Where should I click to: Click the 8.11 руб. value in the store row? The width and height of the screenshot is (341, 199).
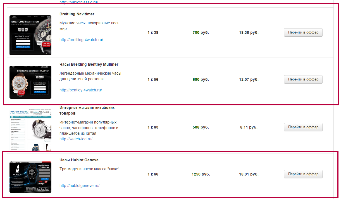click(x=249, y=127)
